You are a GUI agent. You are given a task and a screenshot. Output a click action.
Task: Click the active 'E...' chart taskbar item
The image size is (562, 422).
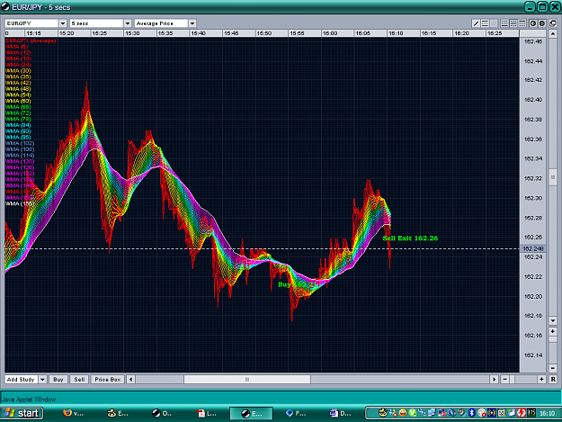[x=251, y=413]
